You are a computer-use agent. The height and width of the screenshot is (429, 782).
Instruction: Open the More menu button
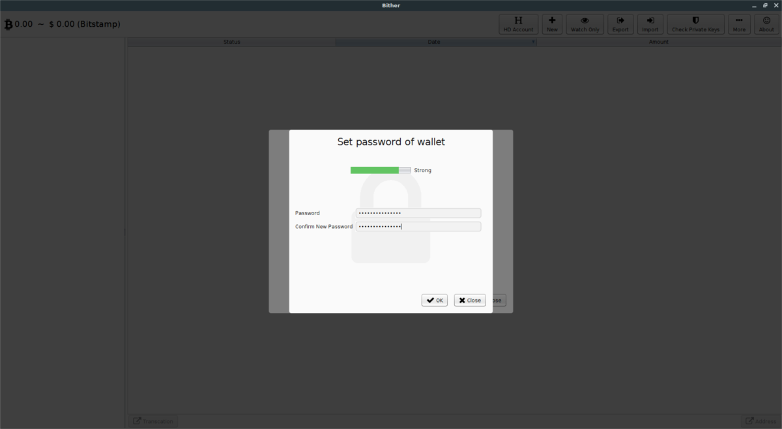[x=739, y=24]
